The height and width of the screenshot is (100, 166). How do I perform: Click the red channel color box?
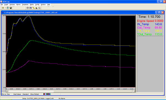tap(44, 94)
